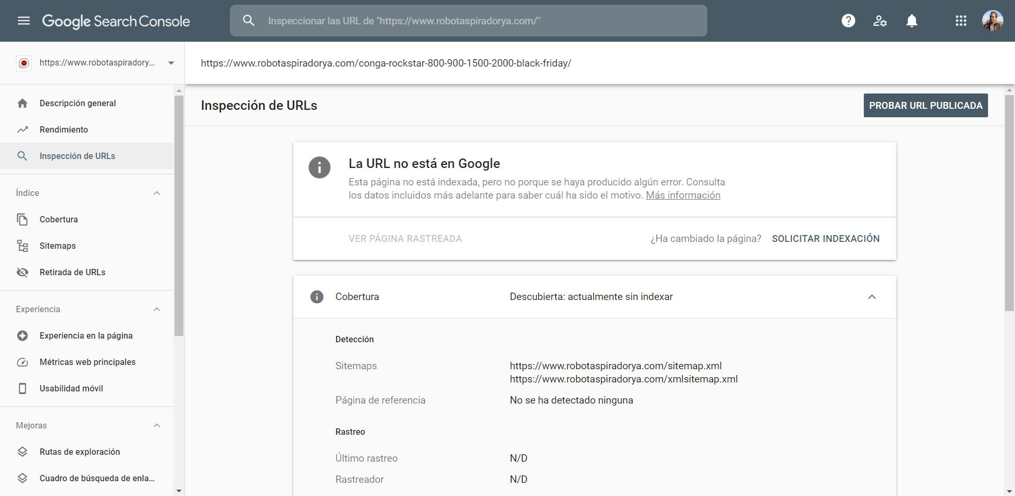Image resolution: width=1015 pixels, height=496 pixels.
Task: Click 'No se ha detectado ninguna' value
Action: click(x=571, y=400)
